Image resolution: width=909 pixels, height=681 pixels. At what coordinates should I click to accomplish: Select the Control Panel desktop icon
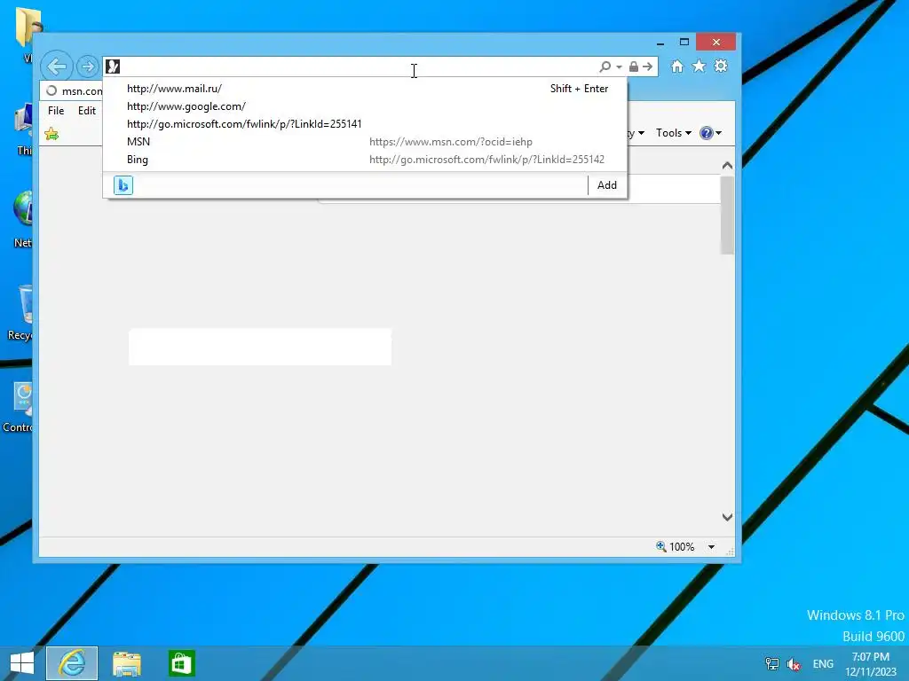[19, 408]
